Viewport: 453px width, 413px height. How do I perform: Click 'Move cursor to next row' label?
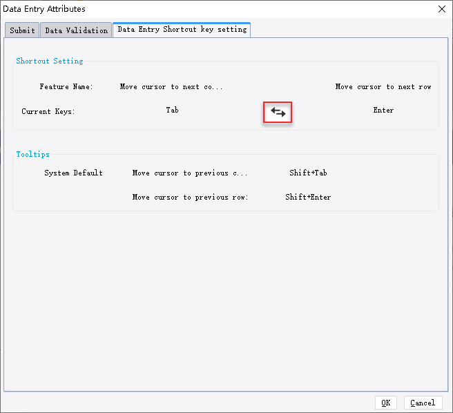pyautogui.click(x=383, y=87)
